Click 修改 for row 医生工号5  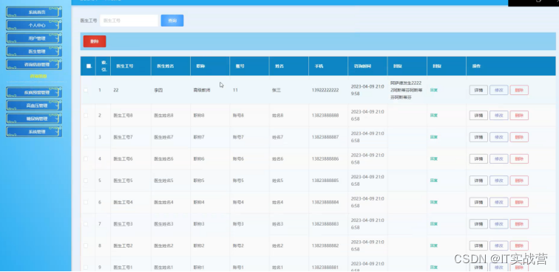499,181
